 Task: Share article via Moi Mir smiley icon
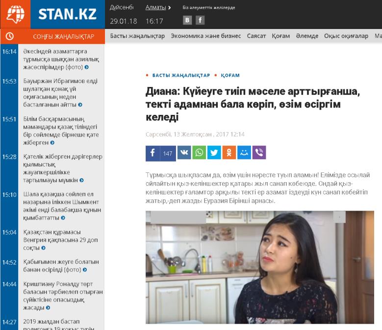pyautogui.click(x=244, y=152)
